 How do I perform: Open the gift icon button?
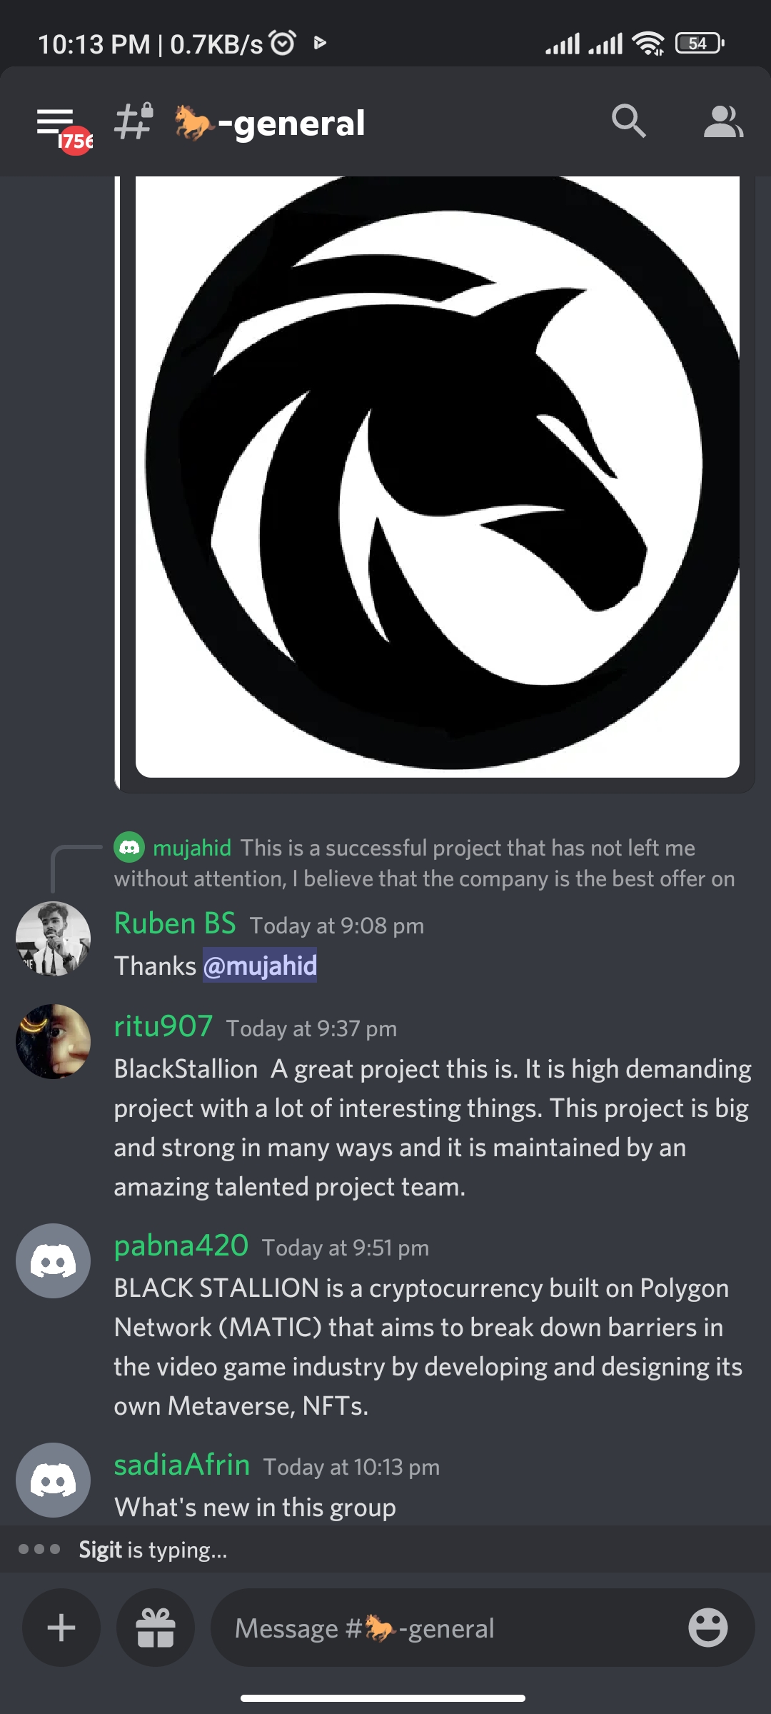(x=156, y=1628)
